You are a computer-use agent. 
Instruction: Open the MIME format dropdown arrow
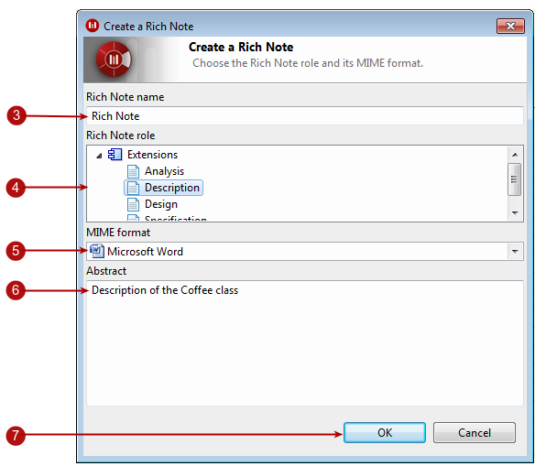click(515, 252)
